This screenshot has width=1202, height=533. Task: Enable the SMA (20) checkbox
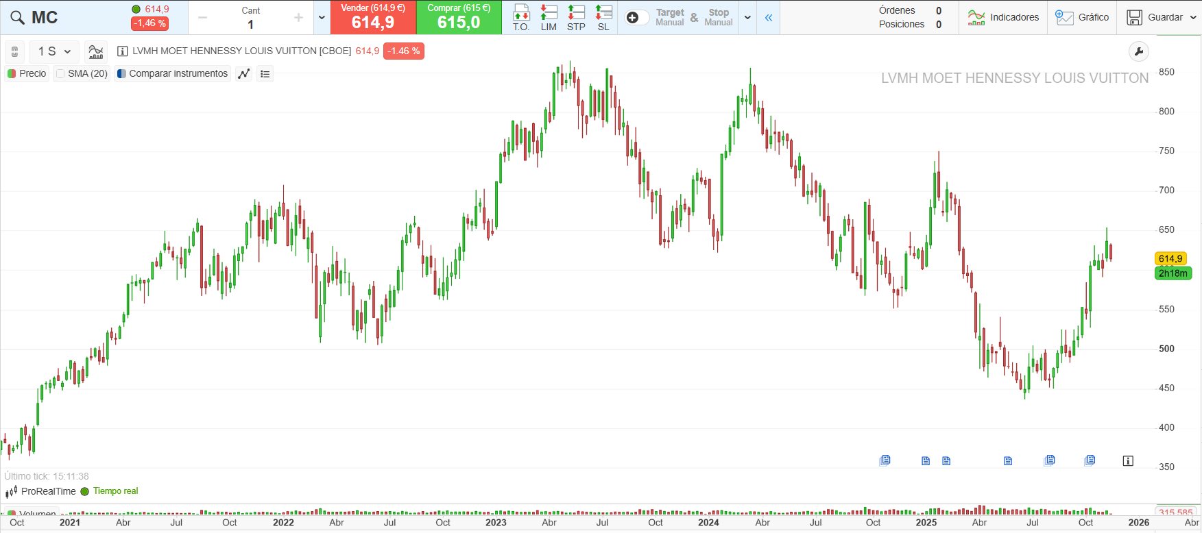[61, 74]
